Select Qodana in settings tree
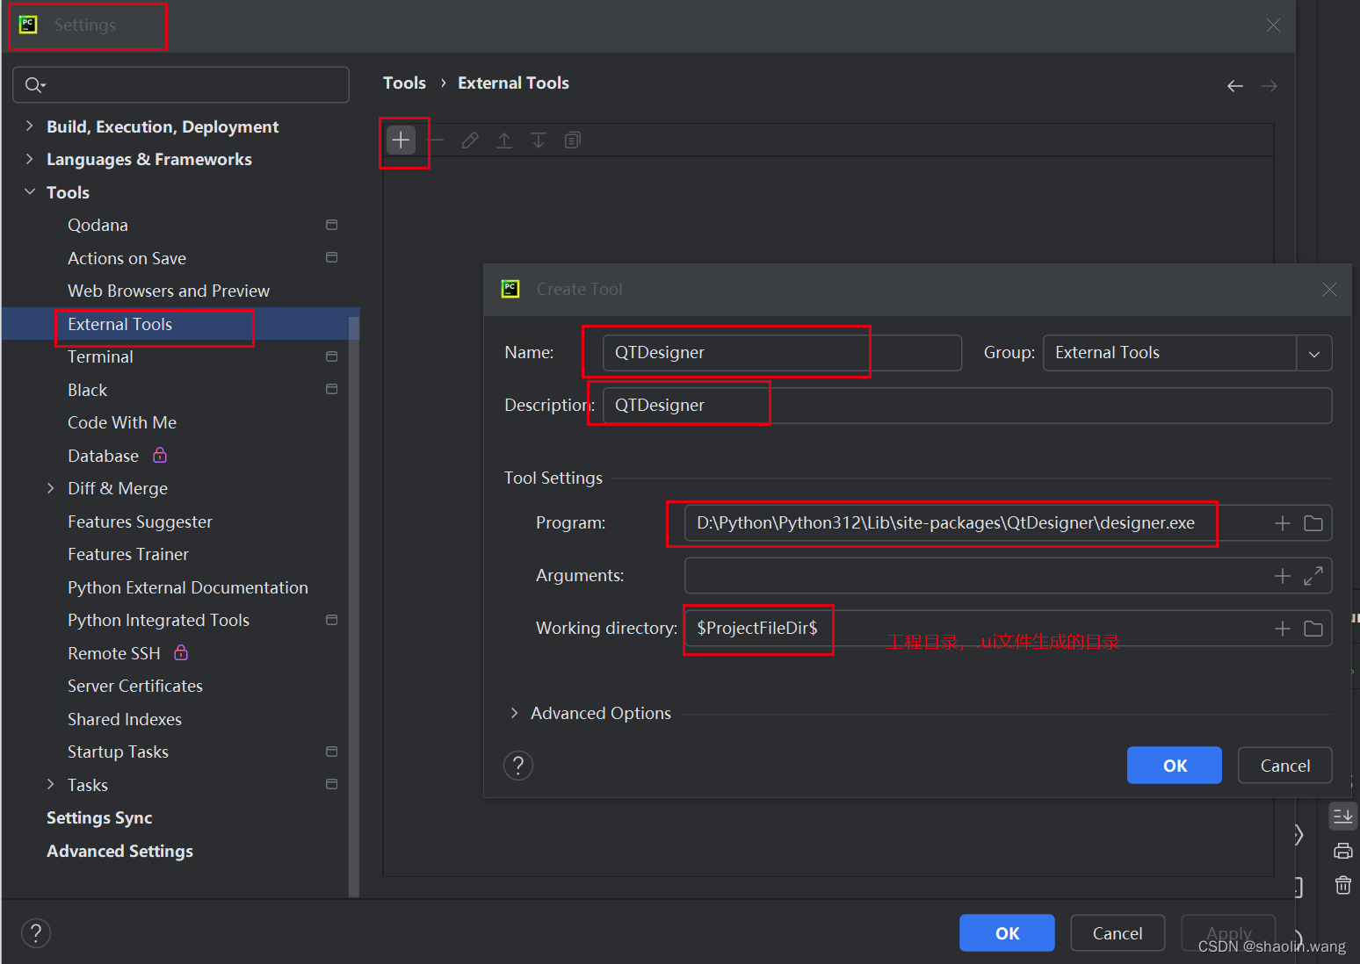The height and width of the screenshot is (964, 1360). pyautogui.click(x=98, y=225)
